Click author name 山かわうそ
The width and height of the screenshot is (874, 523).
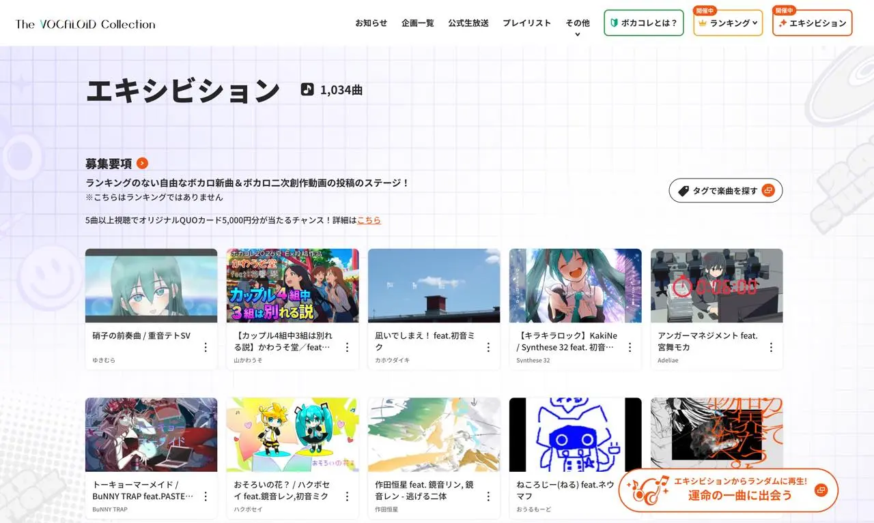248,360
